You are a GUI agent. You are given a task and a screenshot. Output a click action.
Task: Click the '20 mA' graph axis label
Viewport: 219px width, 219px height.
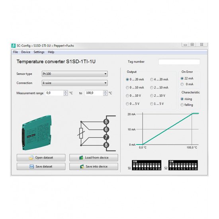coord(131,114)
